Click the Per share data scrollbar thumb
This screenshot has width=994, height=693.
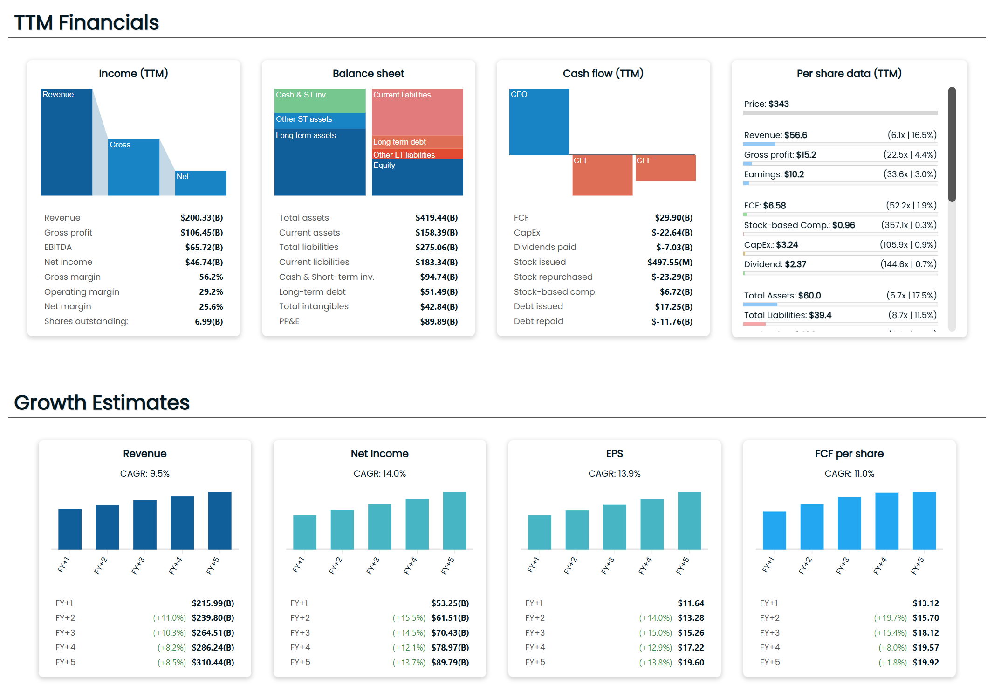click(x=952, y=145)
